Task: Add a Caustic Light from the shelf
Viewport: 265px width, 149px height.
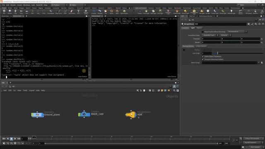Action: (x=215, y=12)
